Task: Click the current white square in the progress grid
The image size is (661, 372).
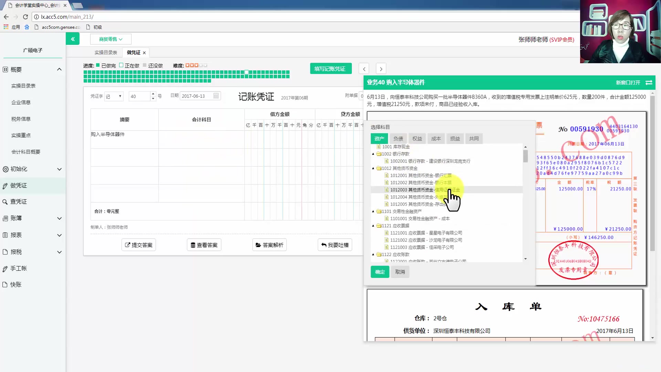Action: tap(246, 72)
